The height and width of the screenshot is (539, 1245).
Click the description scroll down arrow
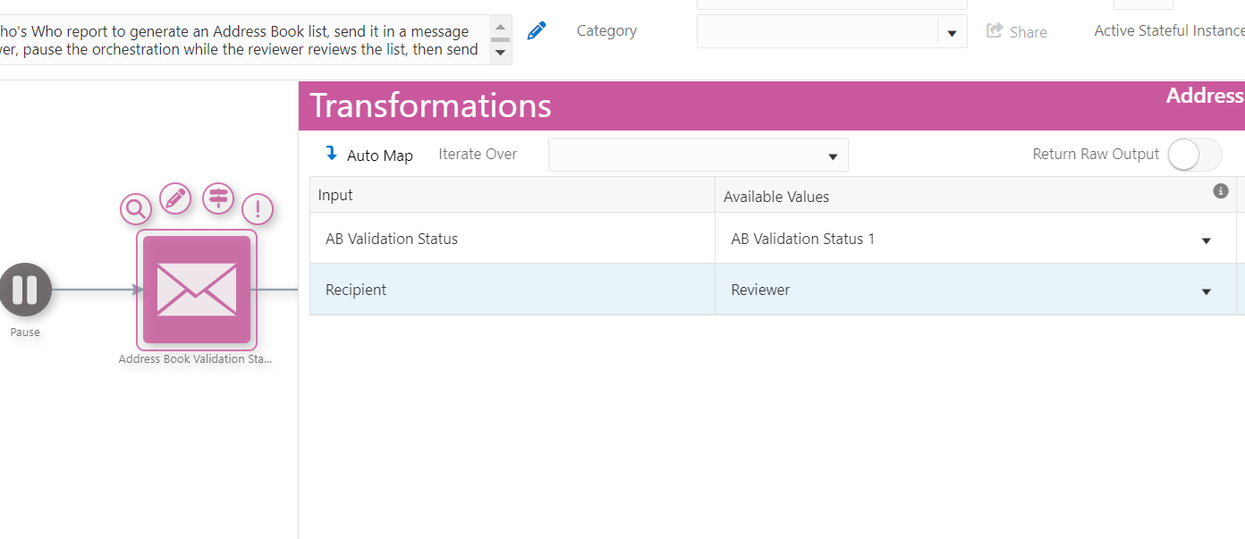pos(501,53)
